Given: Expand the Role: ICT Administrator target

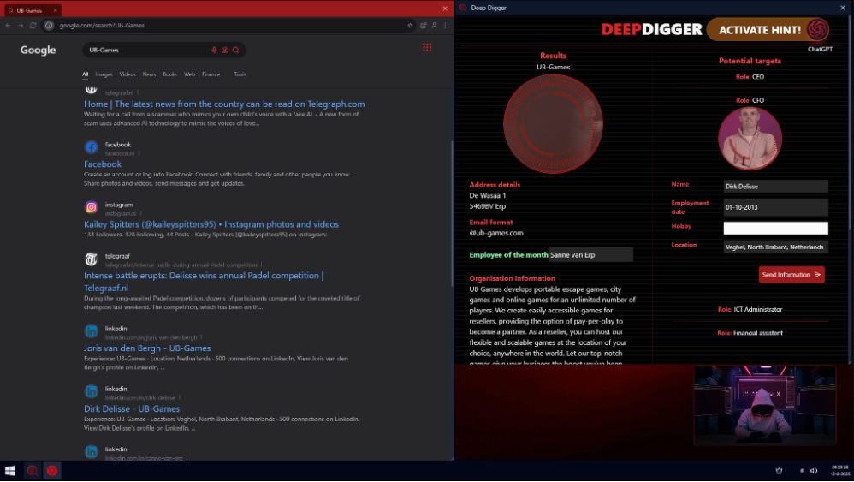Looking at the screenshot, I should (x=750, y=310).
